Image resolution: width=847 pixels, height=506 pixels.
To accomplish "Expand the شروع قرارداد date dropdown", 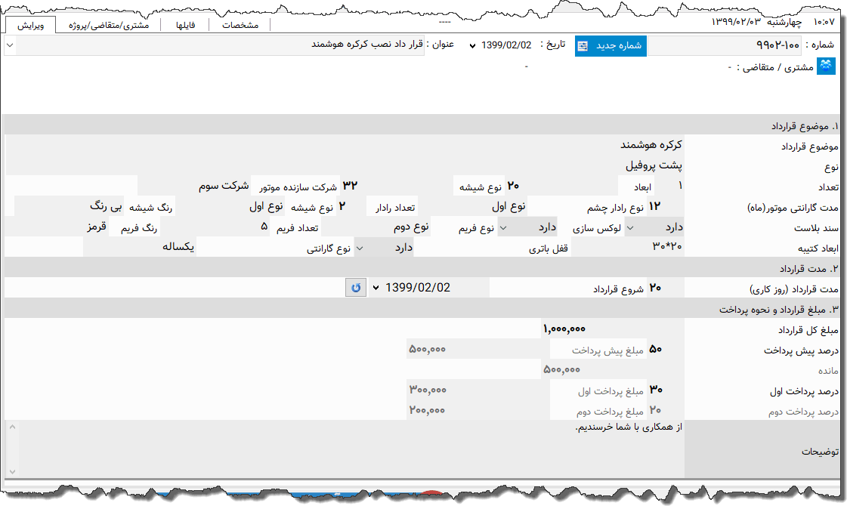I will 374,287.
